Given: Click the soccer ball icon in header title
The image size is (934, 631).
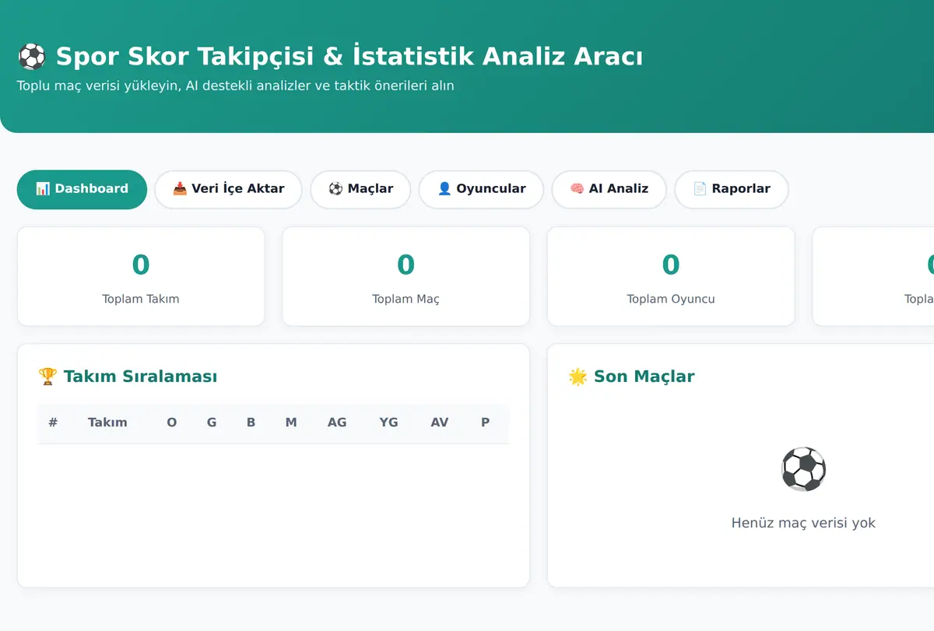Looking at the screenshot, I should point(32,57).
